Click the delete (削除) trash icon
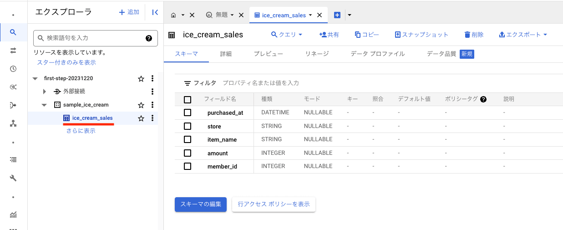 click(x=467, y=35)
